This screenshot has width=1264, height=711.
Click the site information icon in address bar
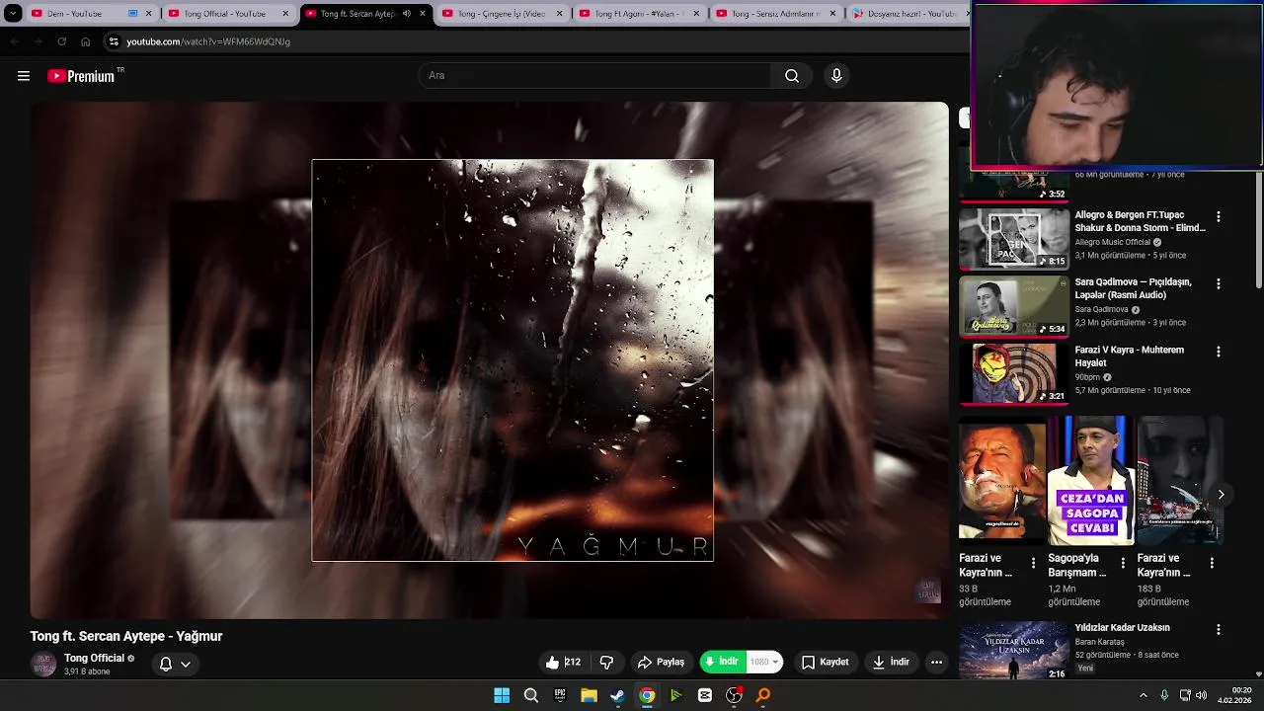click(x=114, y=41)
